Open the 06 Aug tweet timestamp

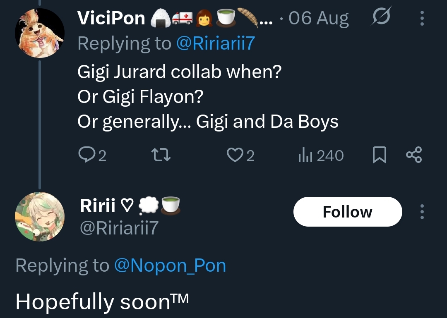coord(318,18)
